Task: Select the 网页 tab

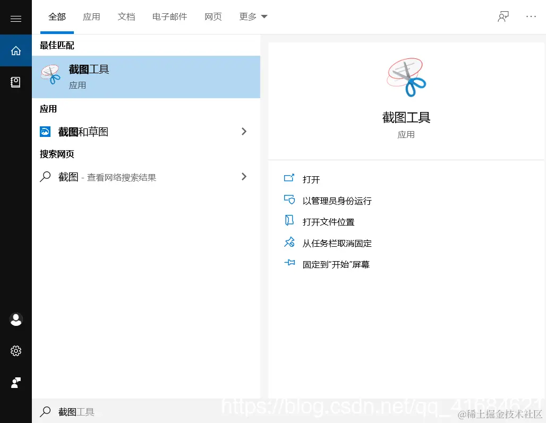Action: [213, 16]
